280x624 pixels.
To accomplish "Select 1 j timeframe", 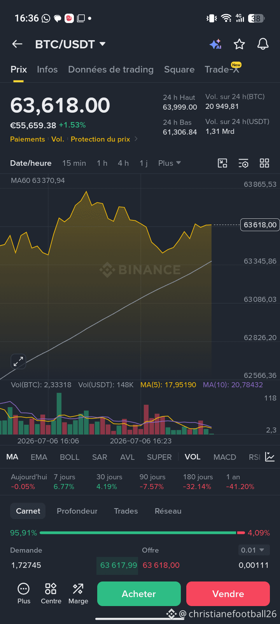I will pyautogui.click(x=143, y=163).
